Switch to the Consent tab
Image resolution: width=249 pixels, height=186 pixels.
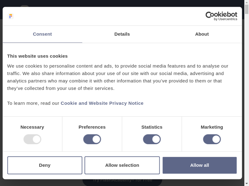pyautogui.click(x=42, y=34)
